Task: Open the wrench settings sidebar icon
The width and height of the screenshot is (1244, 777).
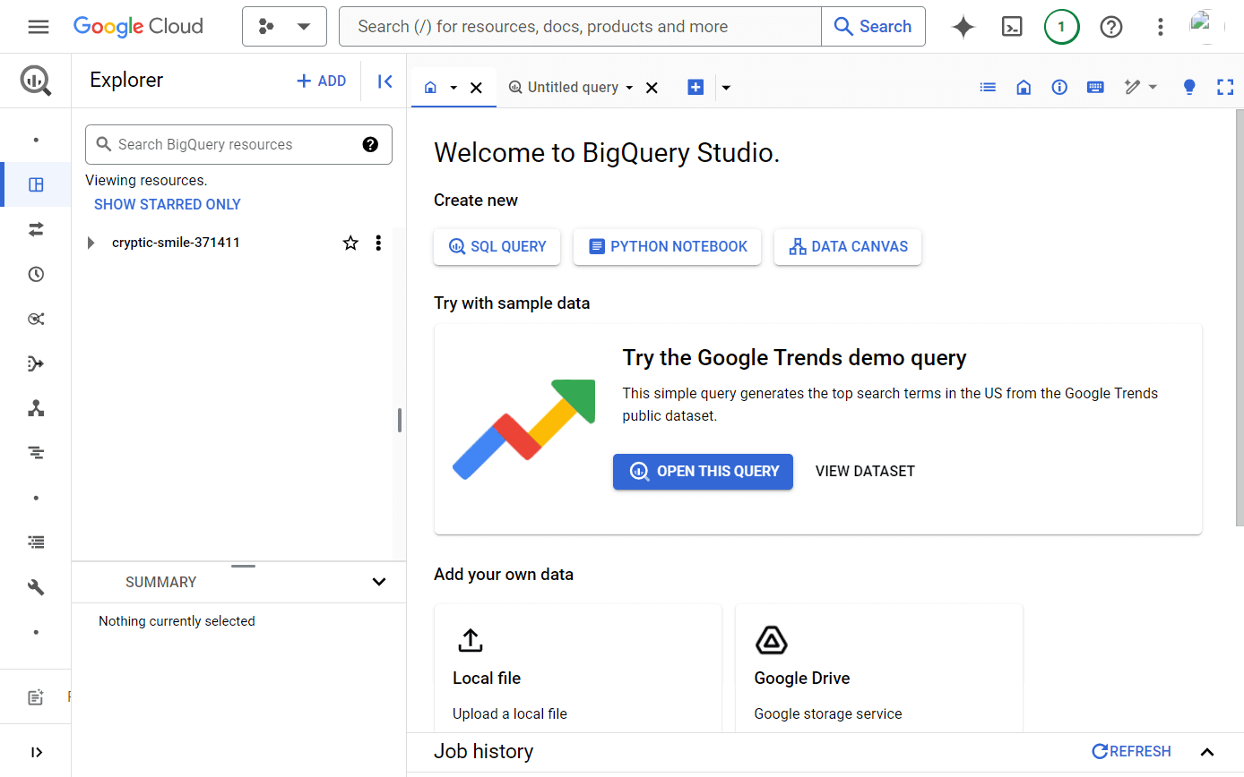Action: (x=36, y=587)
